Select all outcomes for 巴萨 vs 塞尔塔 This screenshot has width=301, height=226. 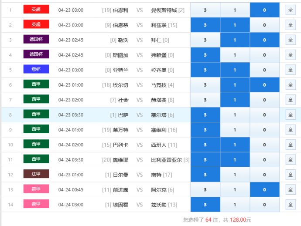291,115
